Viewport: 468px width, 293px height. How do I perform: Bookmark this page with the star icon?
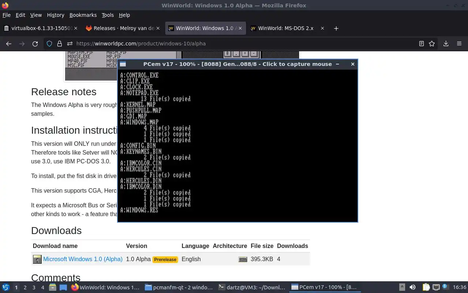[x=432, y=44]
